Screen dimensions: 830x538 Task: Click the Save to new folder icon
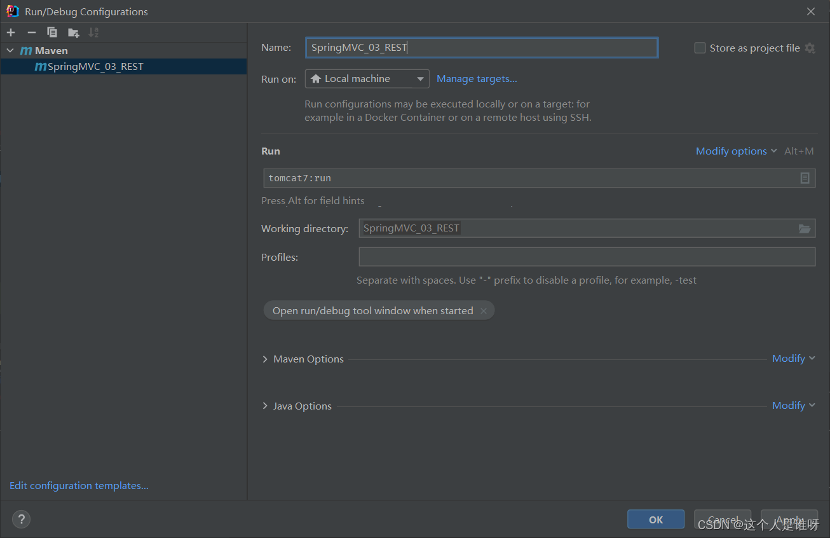(x=74, y=32)
